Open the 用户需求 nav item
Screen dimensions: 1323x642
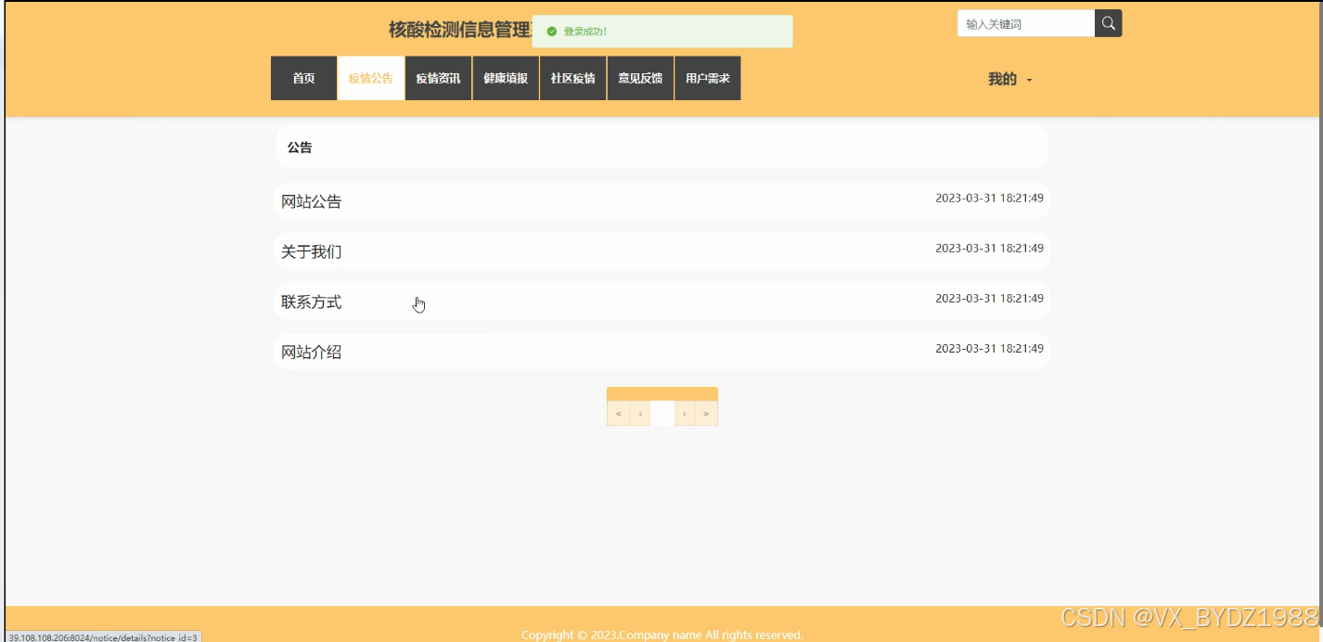tap(707, 78)
